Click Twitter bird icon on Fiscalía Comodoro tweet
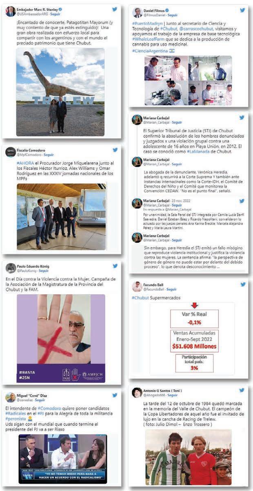Screen dimensions: 253x491 [115, 150]
